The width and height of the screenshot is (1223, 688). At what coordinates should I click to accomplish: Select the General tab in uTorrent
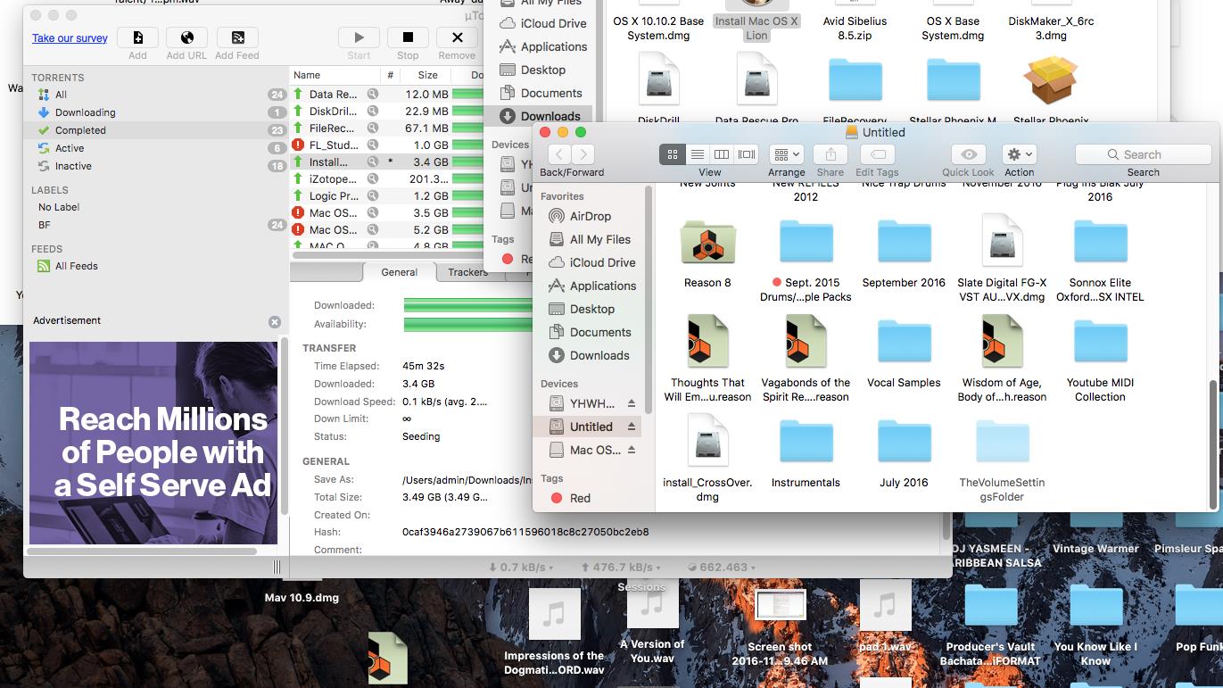click(399, 272)
